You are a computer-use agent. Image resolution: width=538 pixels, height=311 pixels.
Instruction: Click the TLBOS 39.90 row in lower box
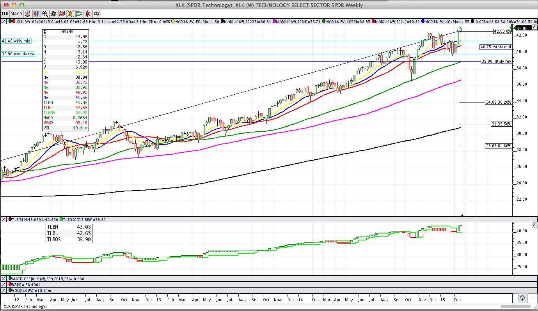pyautogui.click(x=69, y=239)
